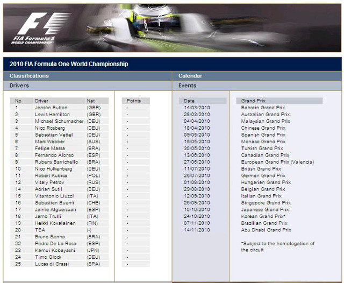
Task: Select driver Jarno Trulli
Action: (48, 216)
